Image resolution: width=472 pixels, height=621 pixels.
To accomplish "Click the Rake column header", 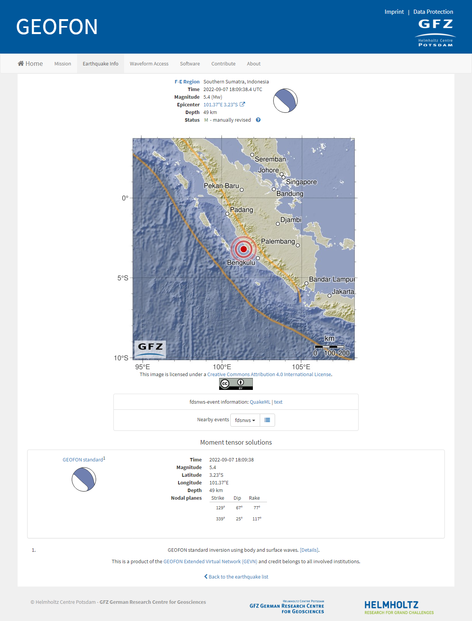I will [x=254, y=498].
